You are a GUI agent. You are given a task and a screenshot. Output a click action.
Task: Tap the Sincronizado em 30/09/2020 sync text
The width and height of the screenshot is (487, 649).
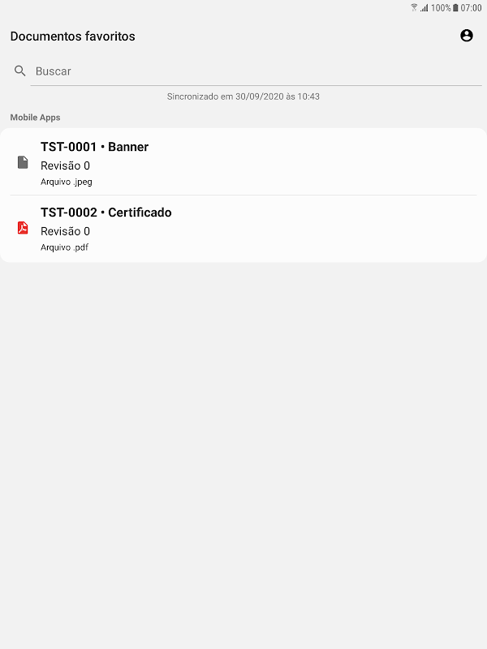pos(243,97)
